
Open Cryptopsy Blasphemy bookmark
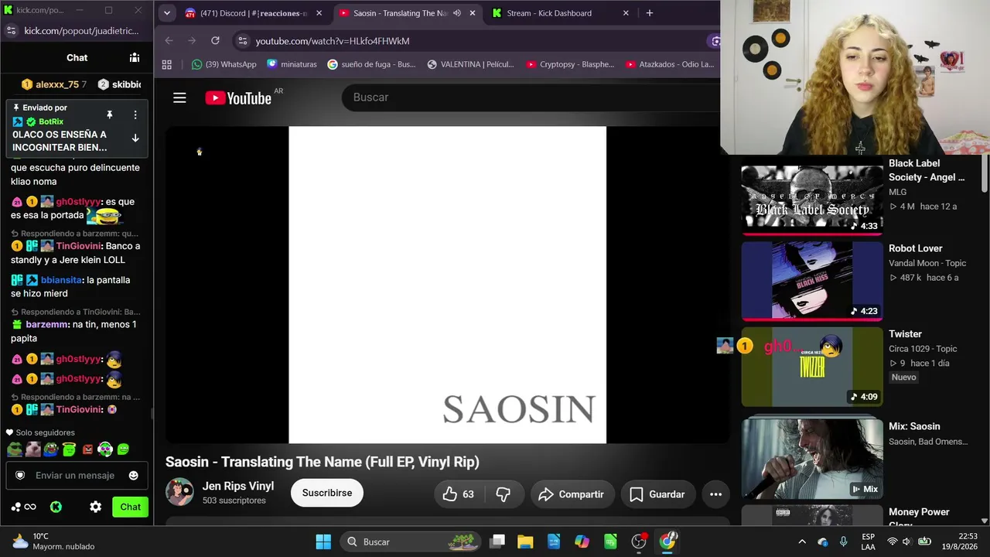pyautogui.click(x=570, y=64)
